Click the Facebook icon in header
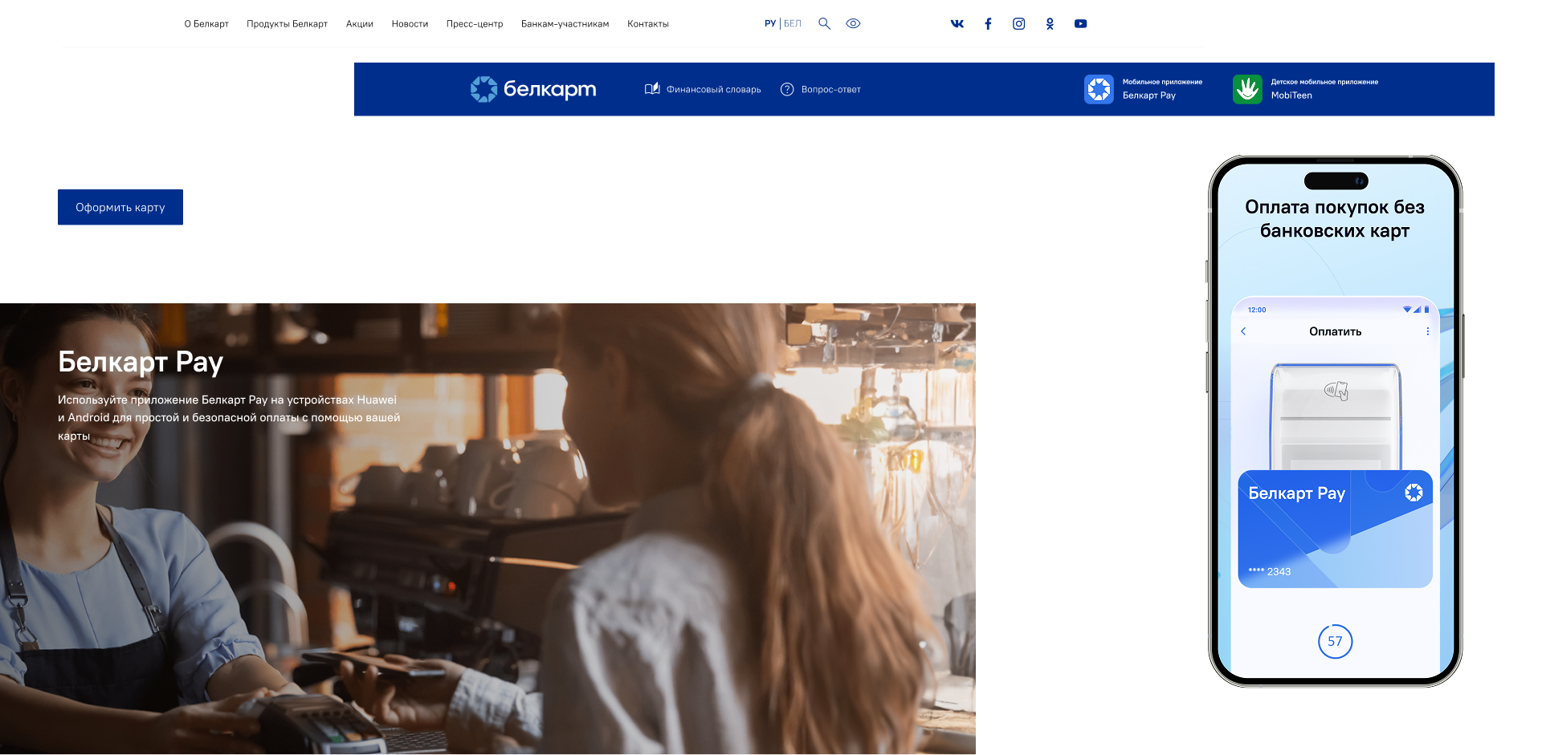Screen dimensions: 1542x755 click(988, 24)
